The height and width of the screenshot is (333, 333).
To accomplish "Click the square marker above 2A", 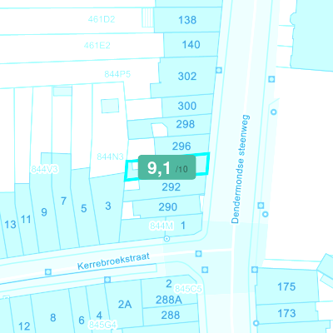I will click(x=107, y=280).
